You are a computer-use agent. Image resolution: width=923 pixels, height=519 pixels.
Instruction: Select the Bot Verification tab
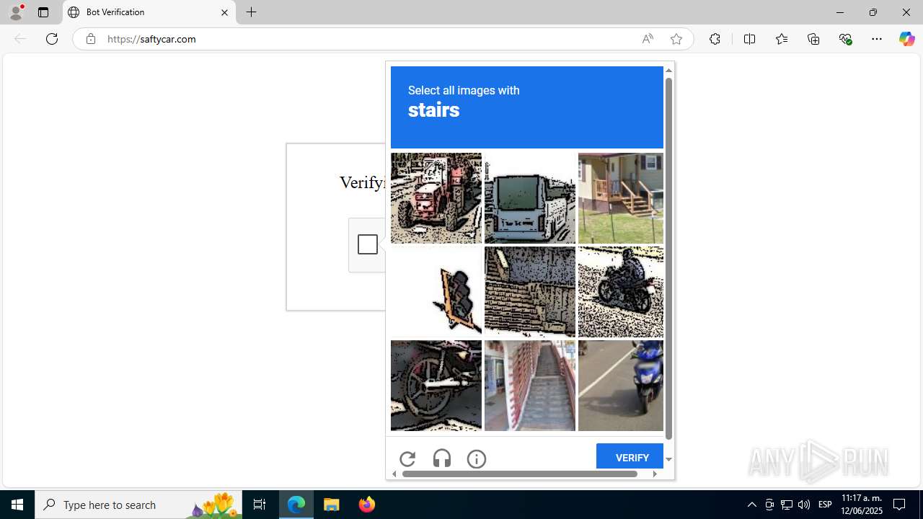click(x=149, y=12)
